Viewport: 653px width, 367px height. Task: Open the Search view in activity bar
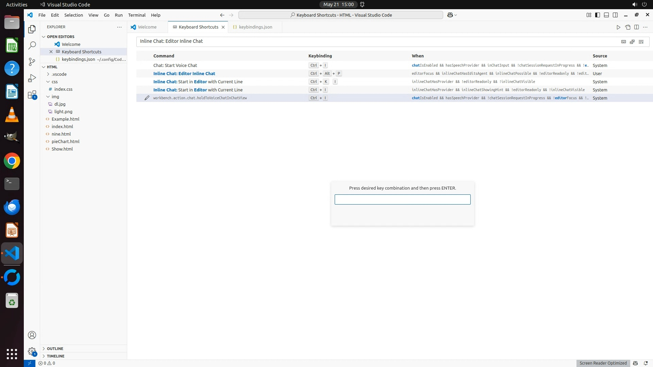tap(32, 45)
